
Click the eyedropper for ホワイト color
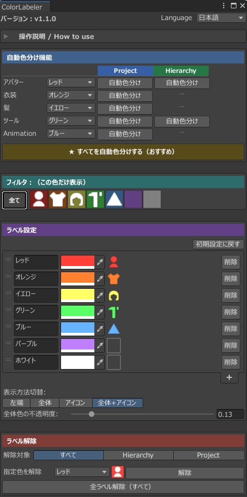(x=100, y=362)
